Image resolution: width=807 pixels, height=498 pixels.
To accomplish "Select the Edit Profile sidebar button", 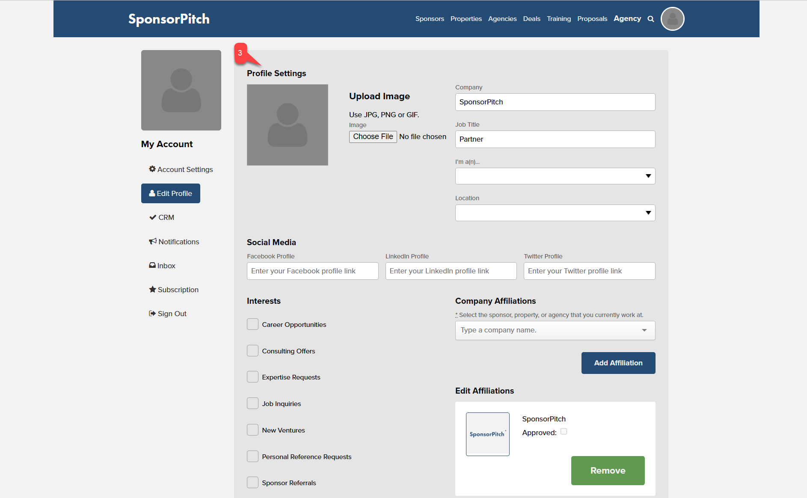I will tap(171, 193).
